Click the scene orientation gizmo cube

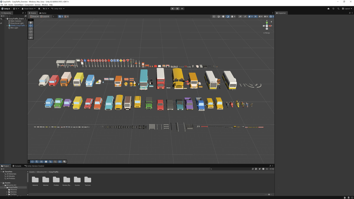tap(267, 26)
